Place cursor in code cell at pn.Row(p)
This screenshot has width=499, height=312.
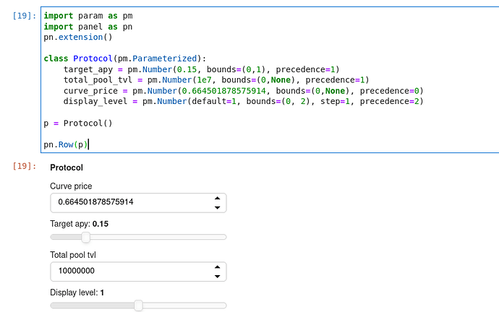coord(66,144)
